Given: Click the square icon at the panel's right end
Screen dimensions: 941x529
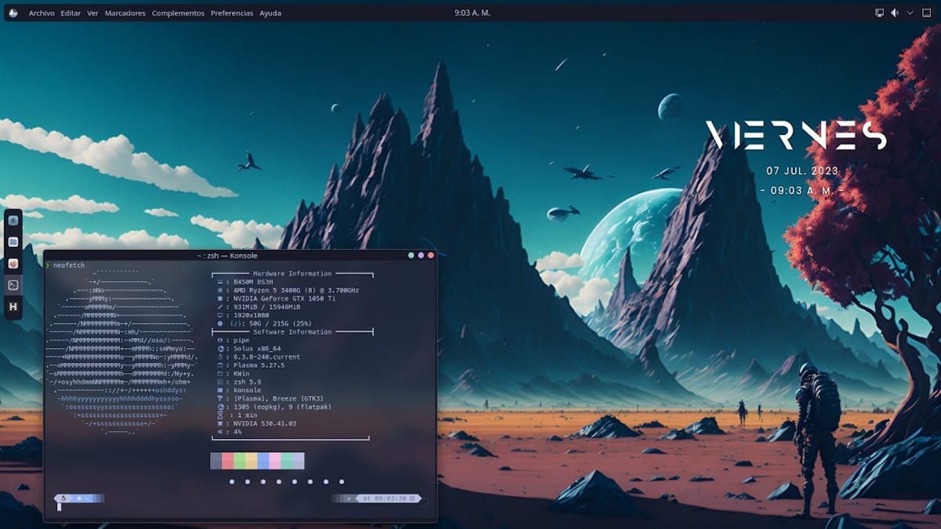Looking at the screenshot, I should tap(927, 13).
